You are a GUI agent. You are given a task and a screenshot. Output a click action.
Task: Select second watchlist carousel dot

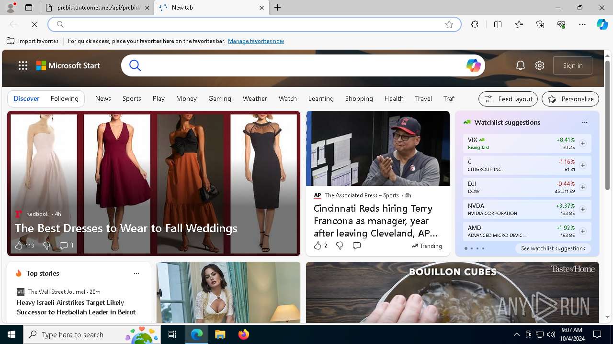(471, 248)
